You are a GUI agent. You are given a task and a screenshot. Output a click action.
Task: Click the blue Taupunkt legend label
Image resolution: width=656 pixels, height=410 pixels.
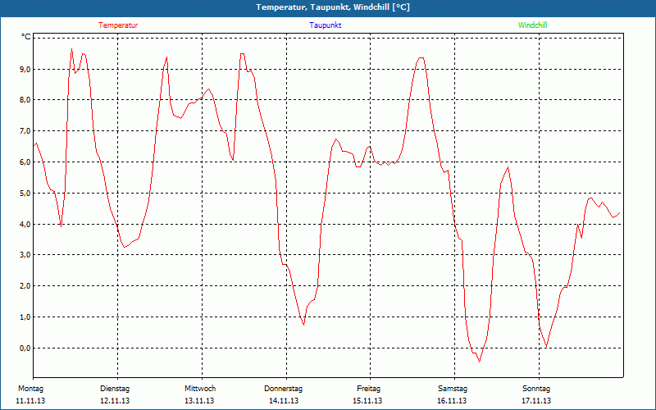coord(326,25)
